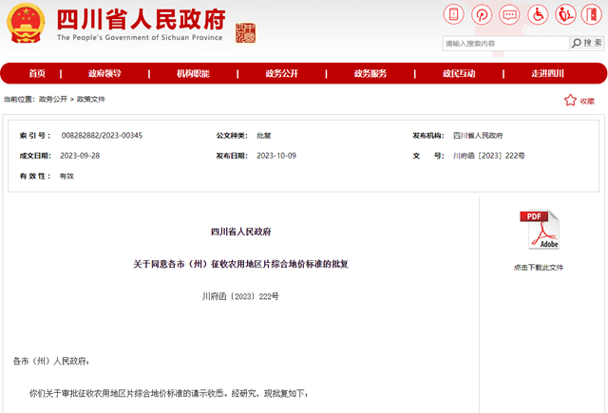Click the login door icon
The height and width of the screenshot is (413, 608).
[591, 15]
